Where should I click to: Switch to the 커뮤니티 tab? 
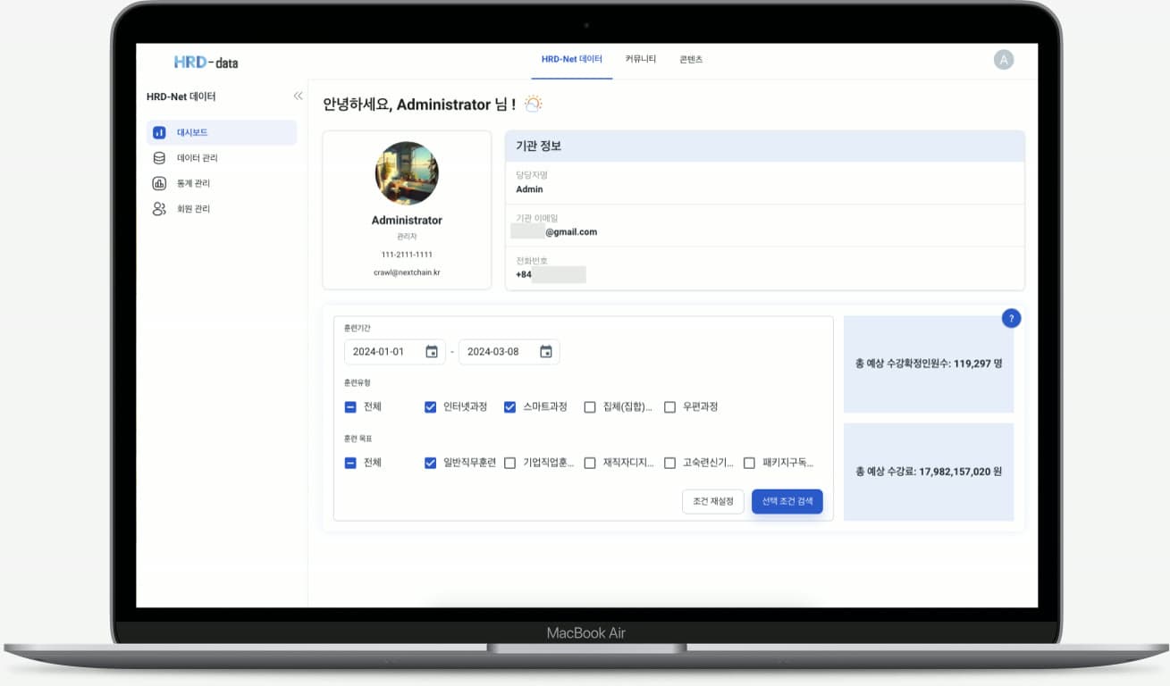click(641, 60)
